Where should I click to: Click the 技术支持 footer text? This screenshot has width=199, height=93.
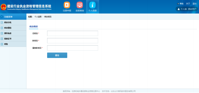tap(119, 91)
